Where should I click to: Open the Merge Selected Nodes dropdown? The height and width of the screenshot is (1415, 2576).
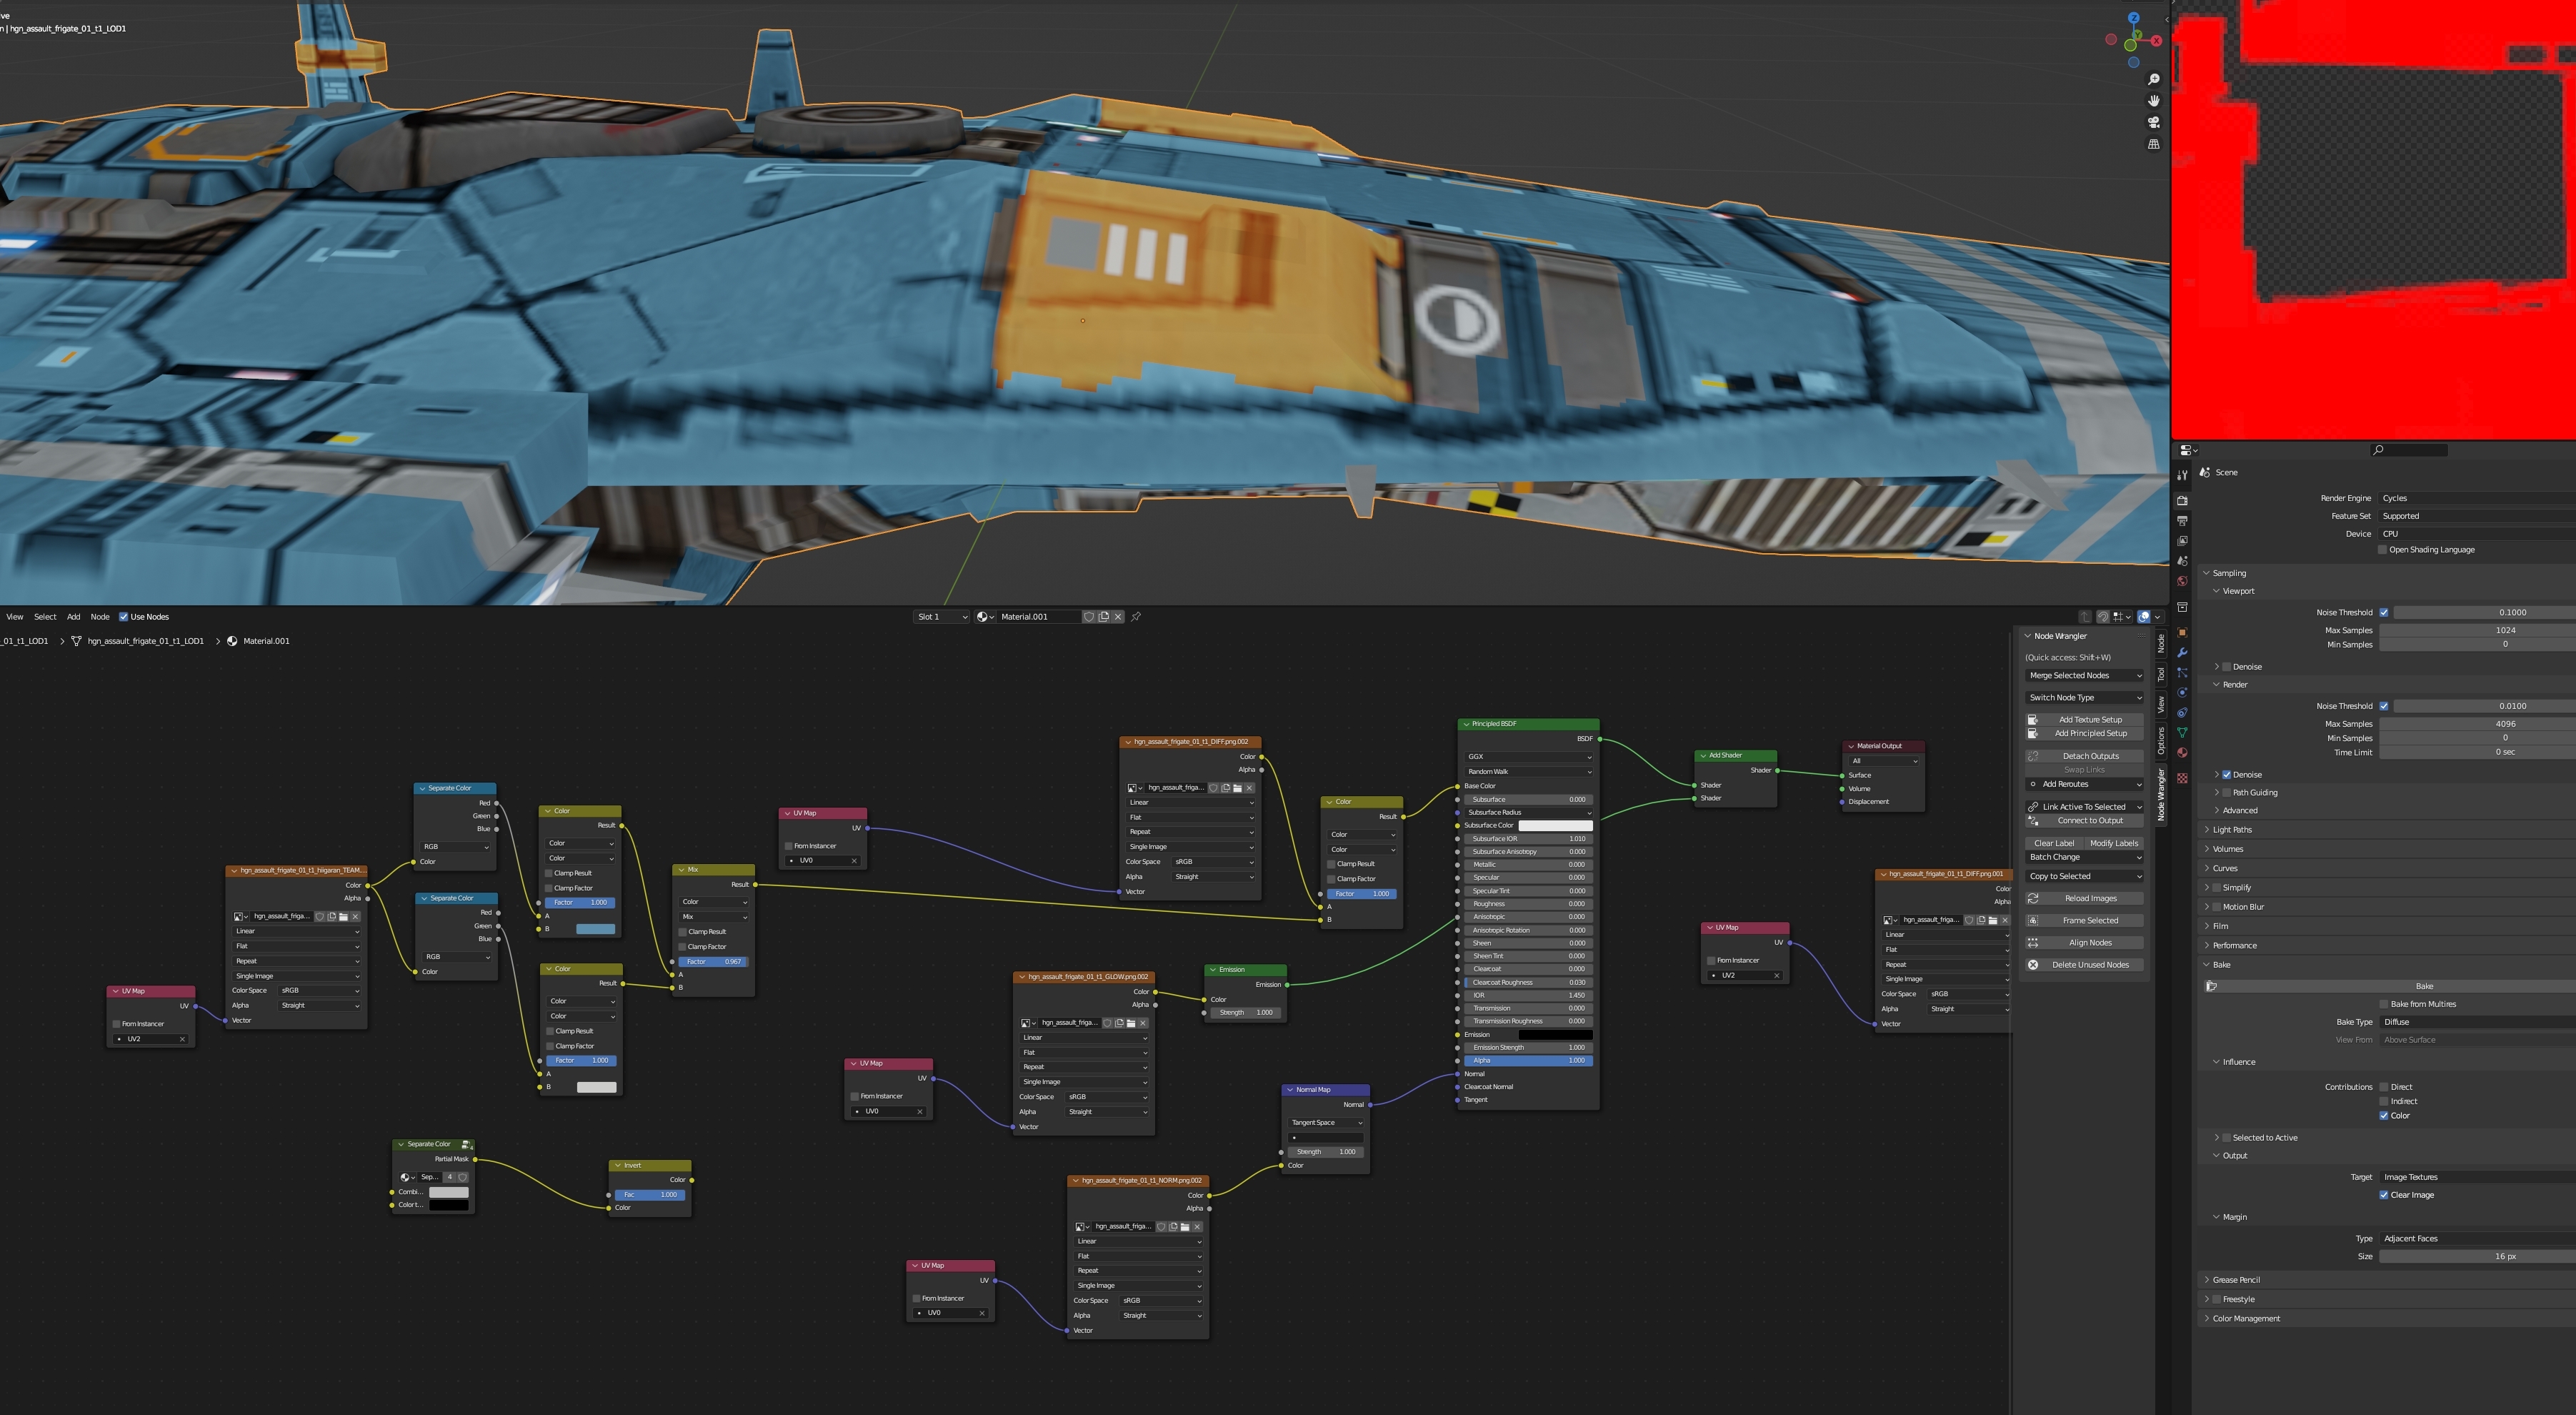2084,675
